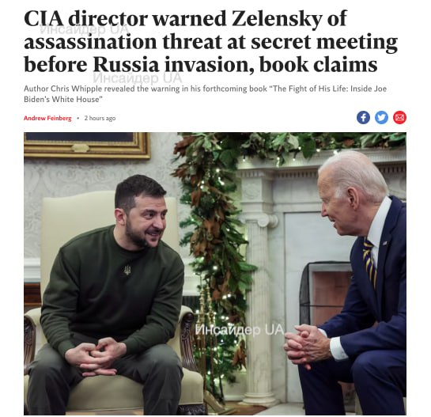Click the word 'Zelensky' in the headline
The height and width of the screenshot is (417, 431).
[277, 19]
